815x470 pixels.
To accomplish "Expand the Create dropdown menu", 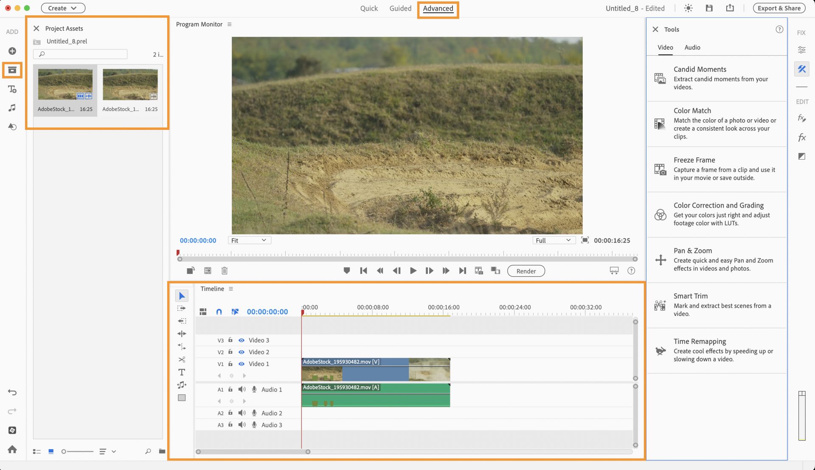I will pos(63,8).
